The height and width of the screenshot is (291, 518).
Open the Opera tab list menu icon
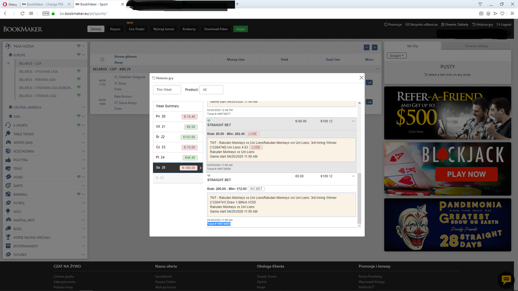click(480, 4)
